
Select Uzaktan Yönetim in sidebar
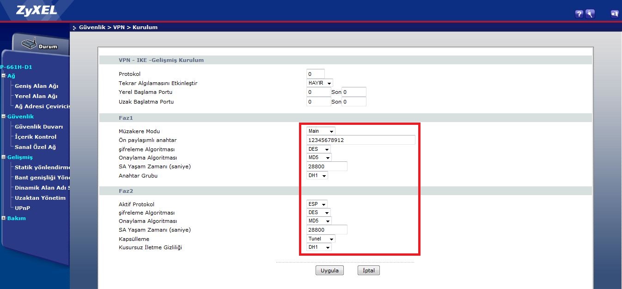(x=40, y=198)
